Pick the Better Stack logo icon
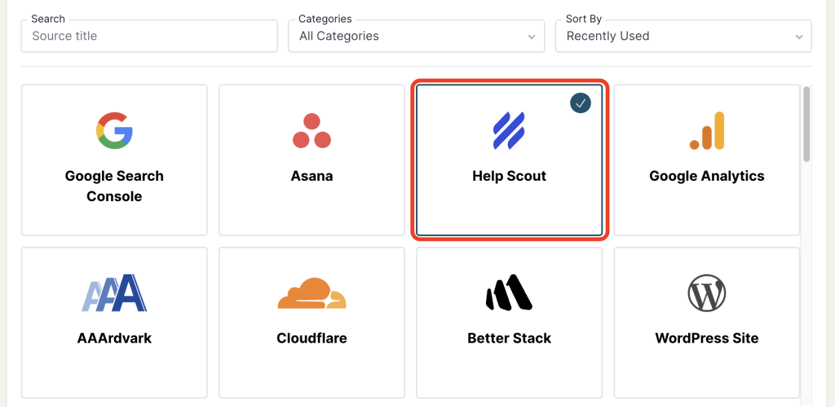Image resolution: width=835 pixels, height=407 pixels. pos(509,293)
